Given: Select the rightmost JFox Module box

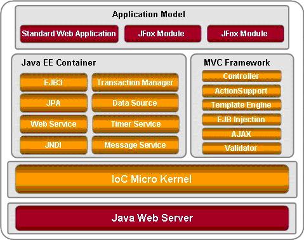Looking at the screenshot, I should (x=246, y=34).
